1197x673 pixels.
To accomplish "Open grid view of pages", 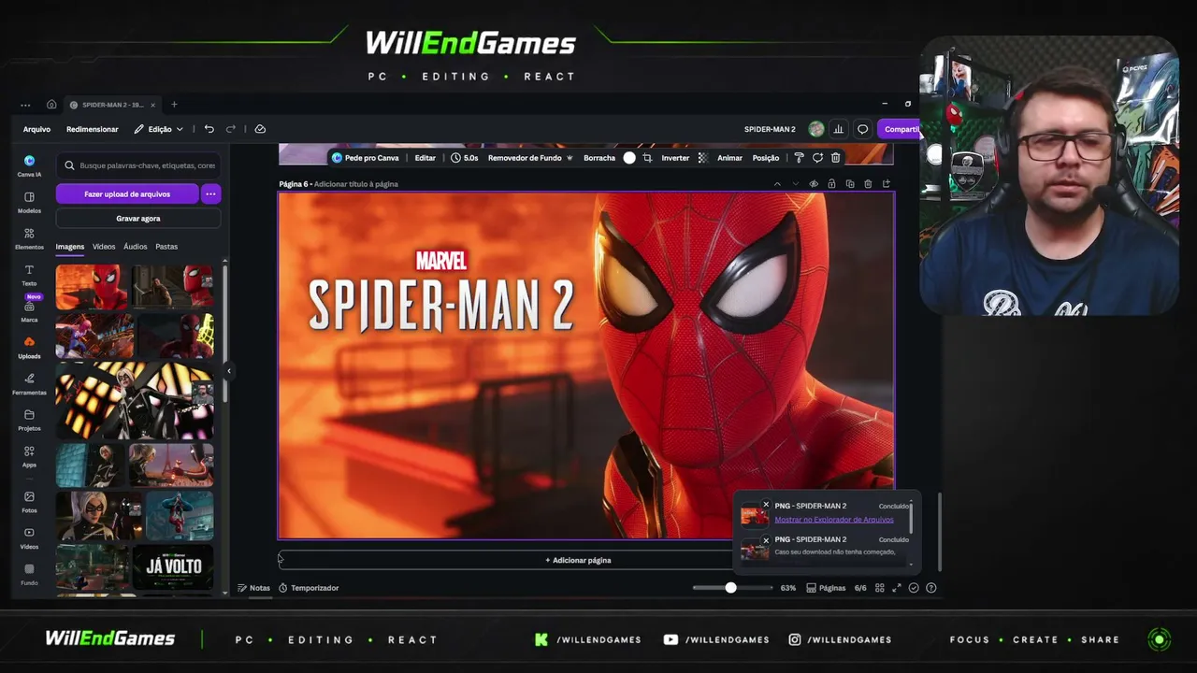I will pos(879,588).
